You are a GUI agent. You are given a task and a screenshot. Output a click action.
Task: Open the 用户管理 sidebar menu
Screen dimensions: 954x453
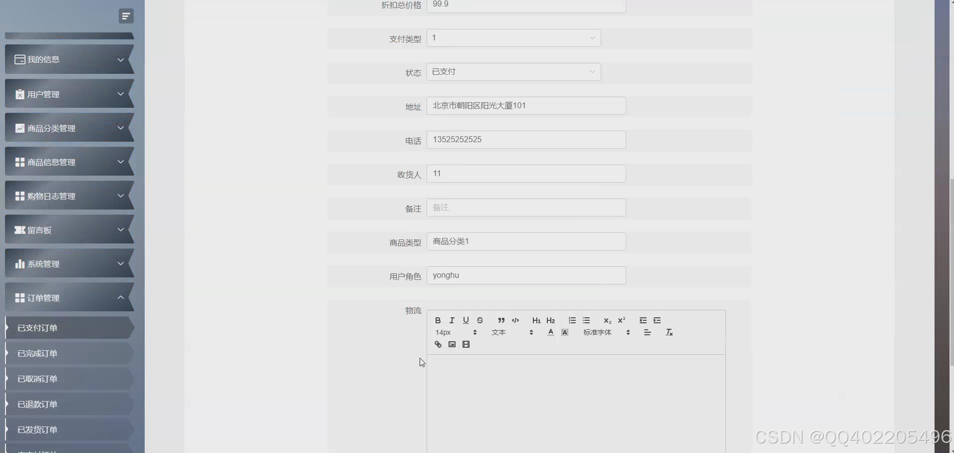tap(69, 94)
